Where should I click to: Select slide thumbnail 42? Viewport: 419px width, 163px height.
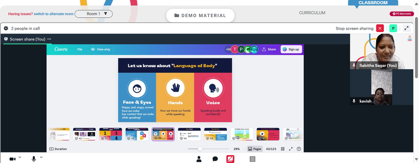pyautogui.click(x=137, y=134)
